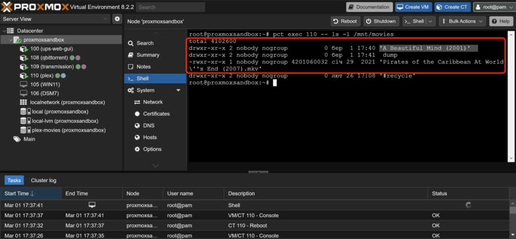Screen dimensions: 516x239
Task: Sort by User name column header
Action: click(x=193, y=193)
